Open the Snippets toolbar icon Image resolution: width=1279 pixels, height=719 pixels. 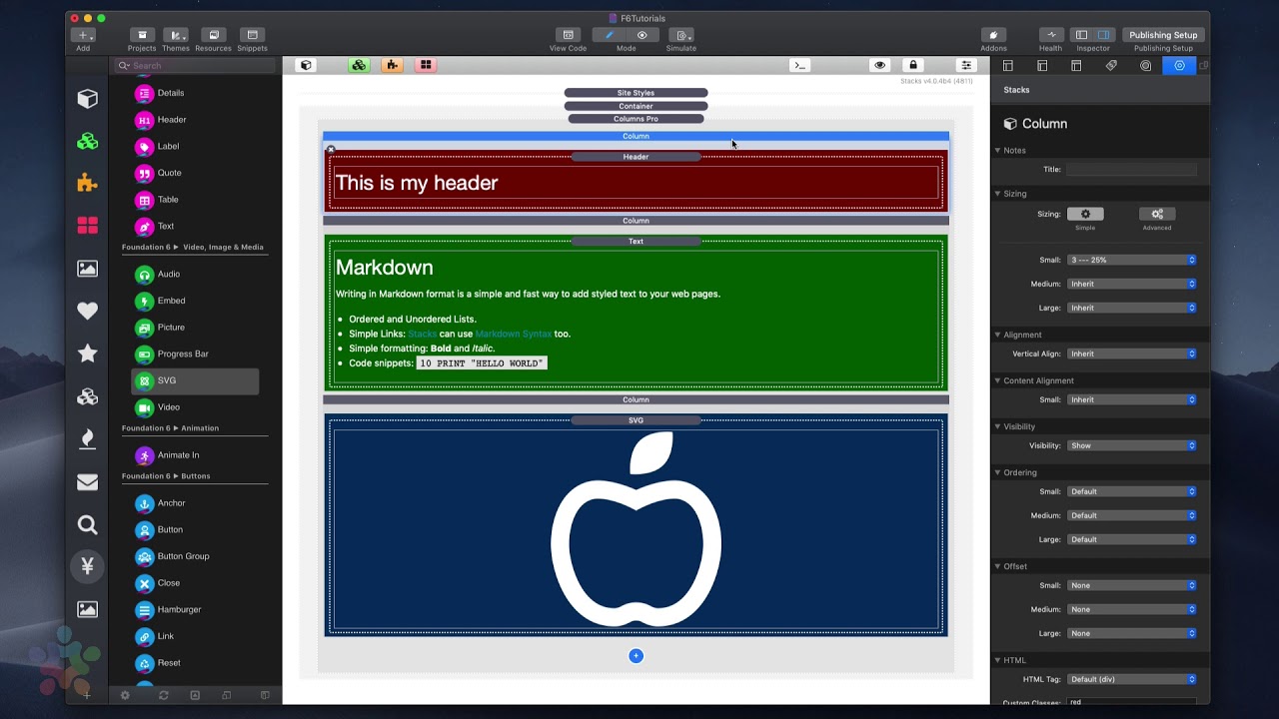coord(252,35)
